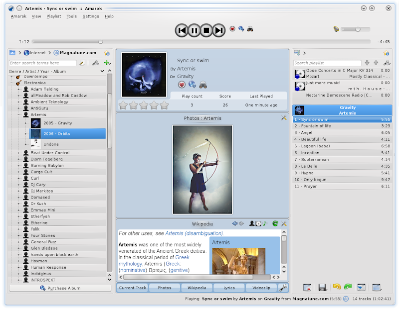Viewport: 399px width, 309px height.
Task: Click the Artemis archer photo
Action: tap(202, 170)
